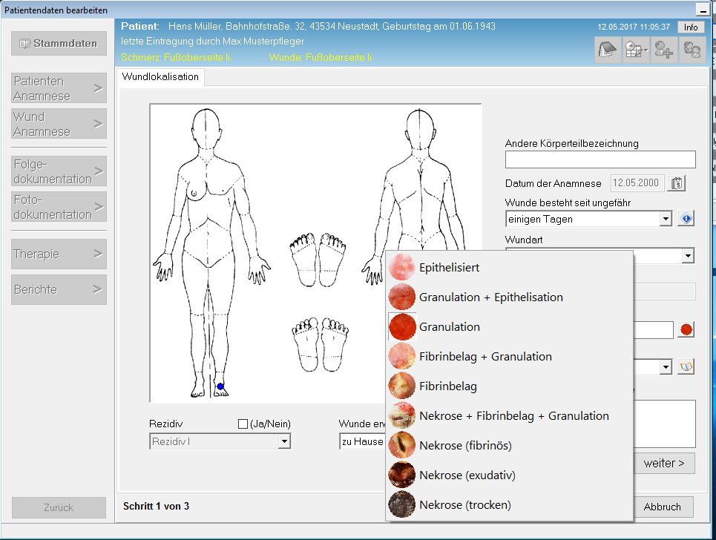Open the two-users icon in the header
The width and height of the screenshot is (716, 540).
tap(692, 50)
